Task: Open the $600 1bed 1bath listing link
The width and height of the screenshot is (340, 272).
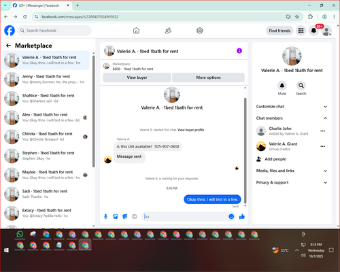Action: click(x=133, y=69)
